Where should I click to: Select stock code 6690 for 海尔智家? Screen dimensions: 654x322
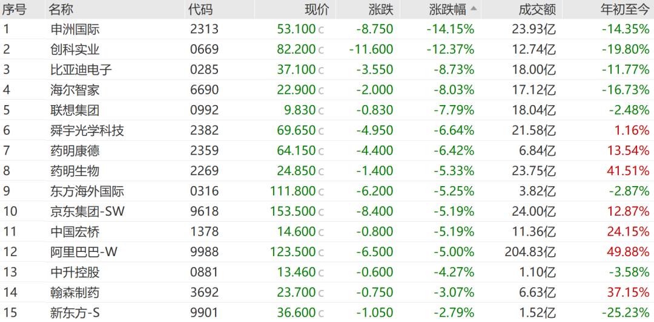(204, 90)
